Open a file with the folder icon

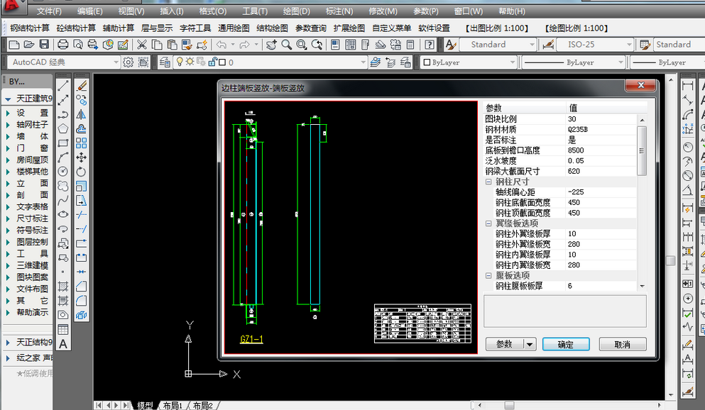[x=29, y=45]
